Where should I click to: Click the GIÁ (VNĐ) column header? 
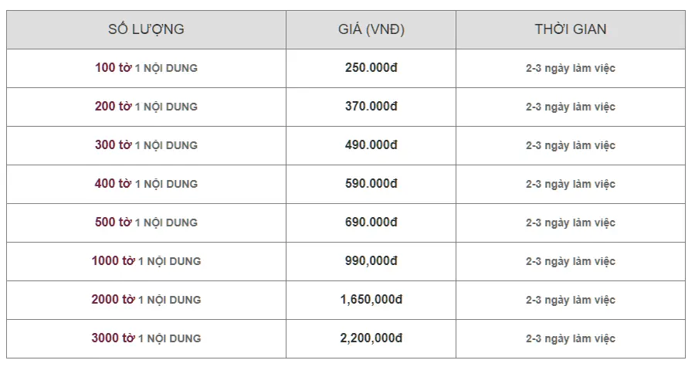tap(371, 29)
